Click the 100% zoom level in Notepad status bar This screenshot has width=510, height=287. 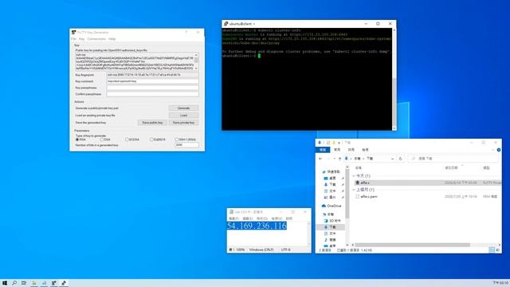coord(241,250)
